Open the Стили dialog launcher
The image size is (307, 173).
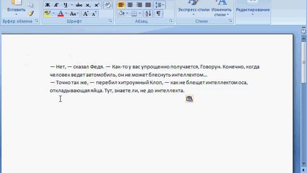click(x=230, y=21)
